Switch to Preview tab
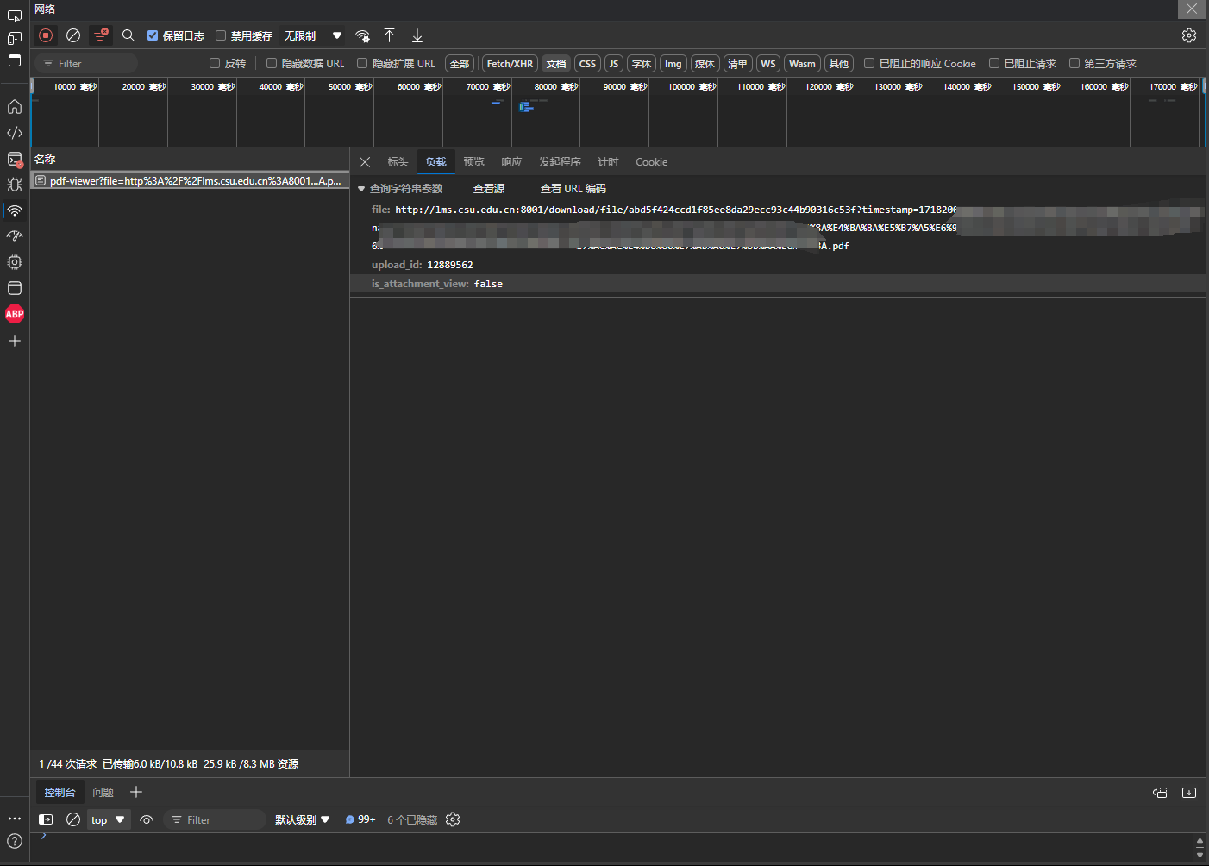Viewport: 1209px width, 866px height. coord(473,162)
